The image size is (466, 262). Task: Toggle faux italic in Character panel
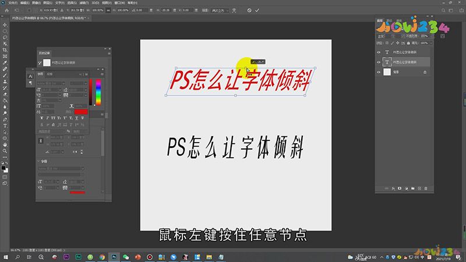click(47, 118)
